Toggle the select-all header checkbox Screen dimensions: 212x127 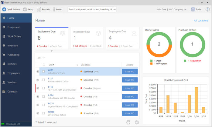click(x=44, y=65)
